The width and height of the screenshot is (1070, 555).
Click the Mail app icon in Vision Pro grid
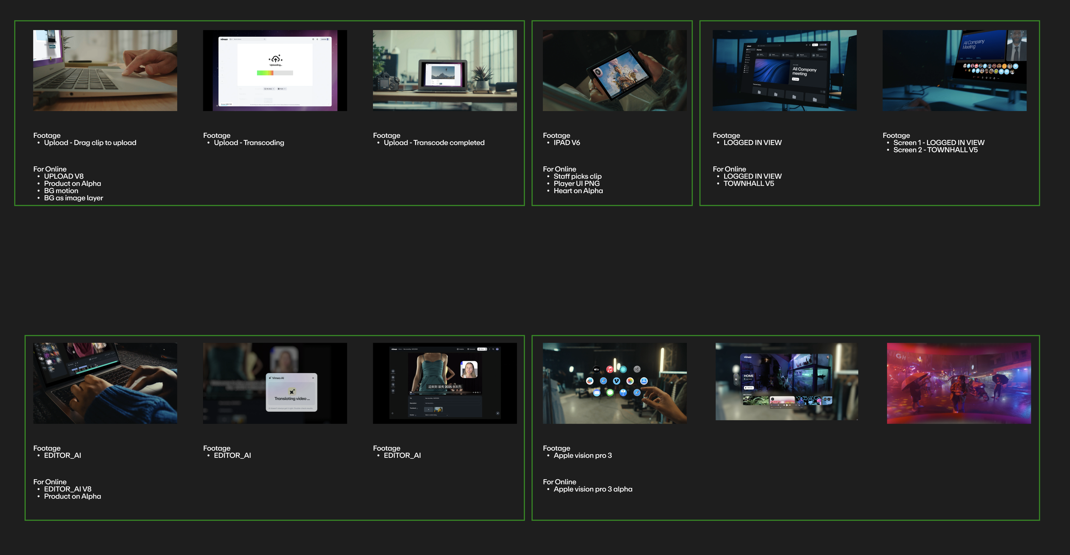(597, 392)
